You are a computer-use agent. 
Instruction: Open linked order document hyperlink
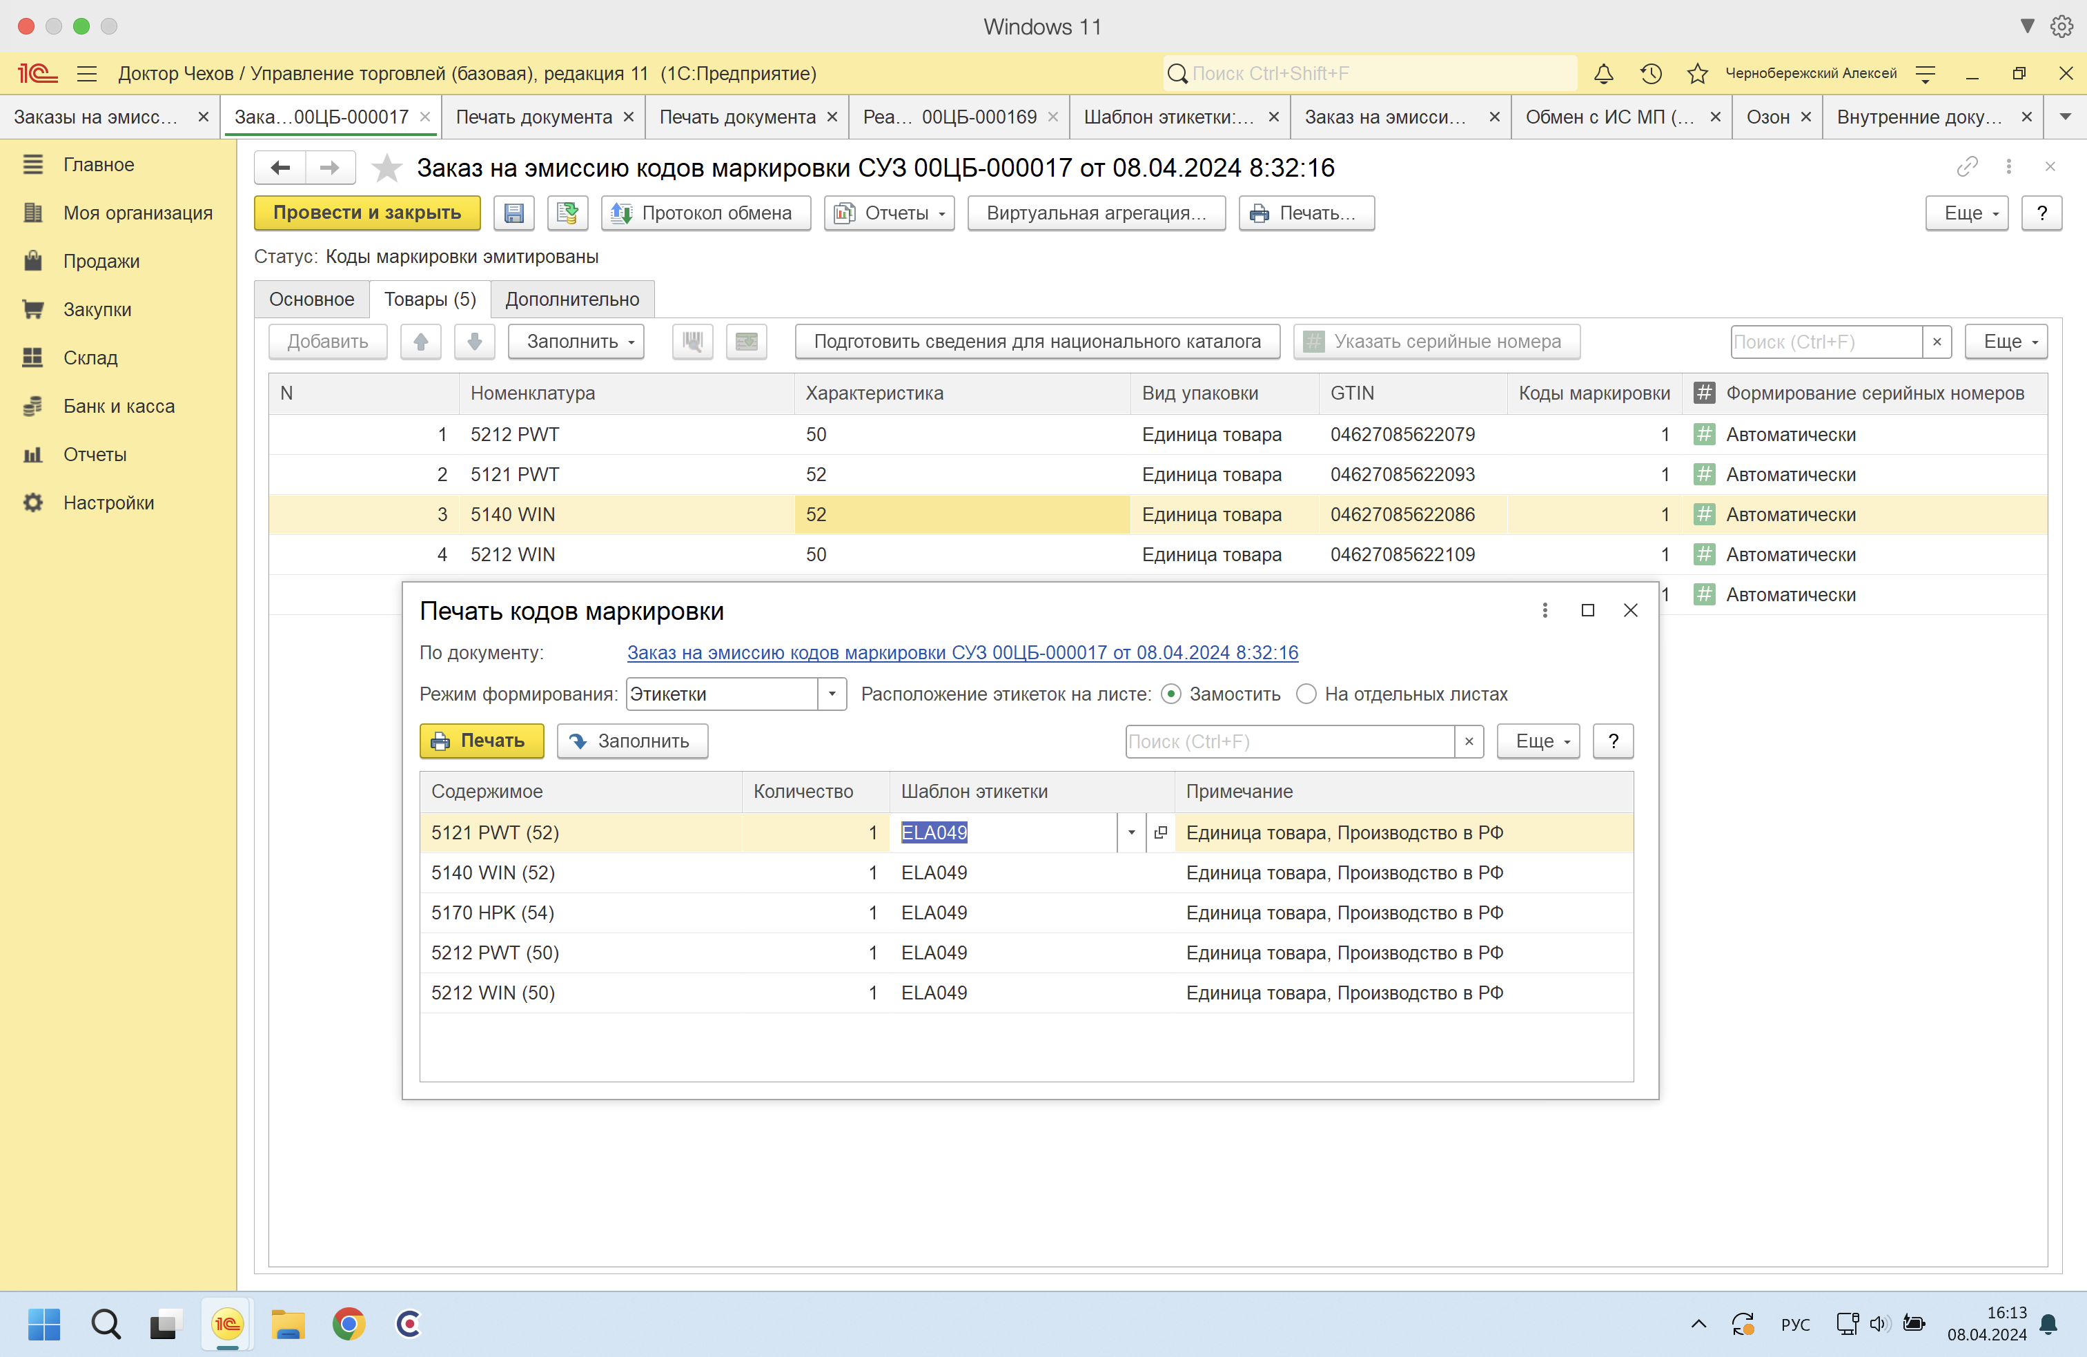point(962,653)
